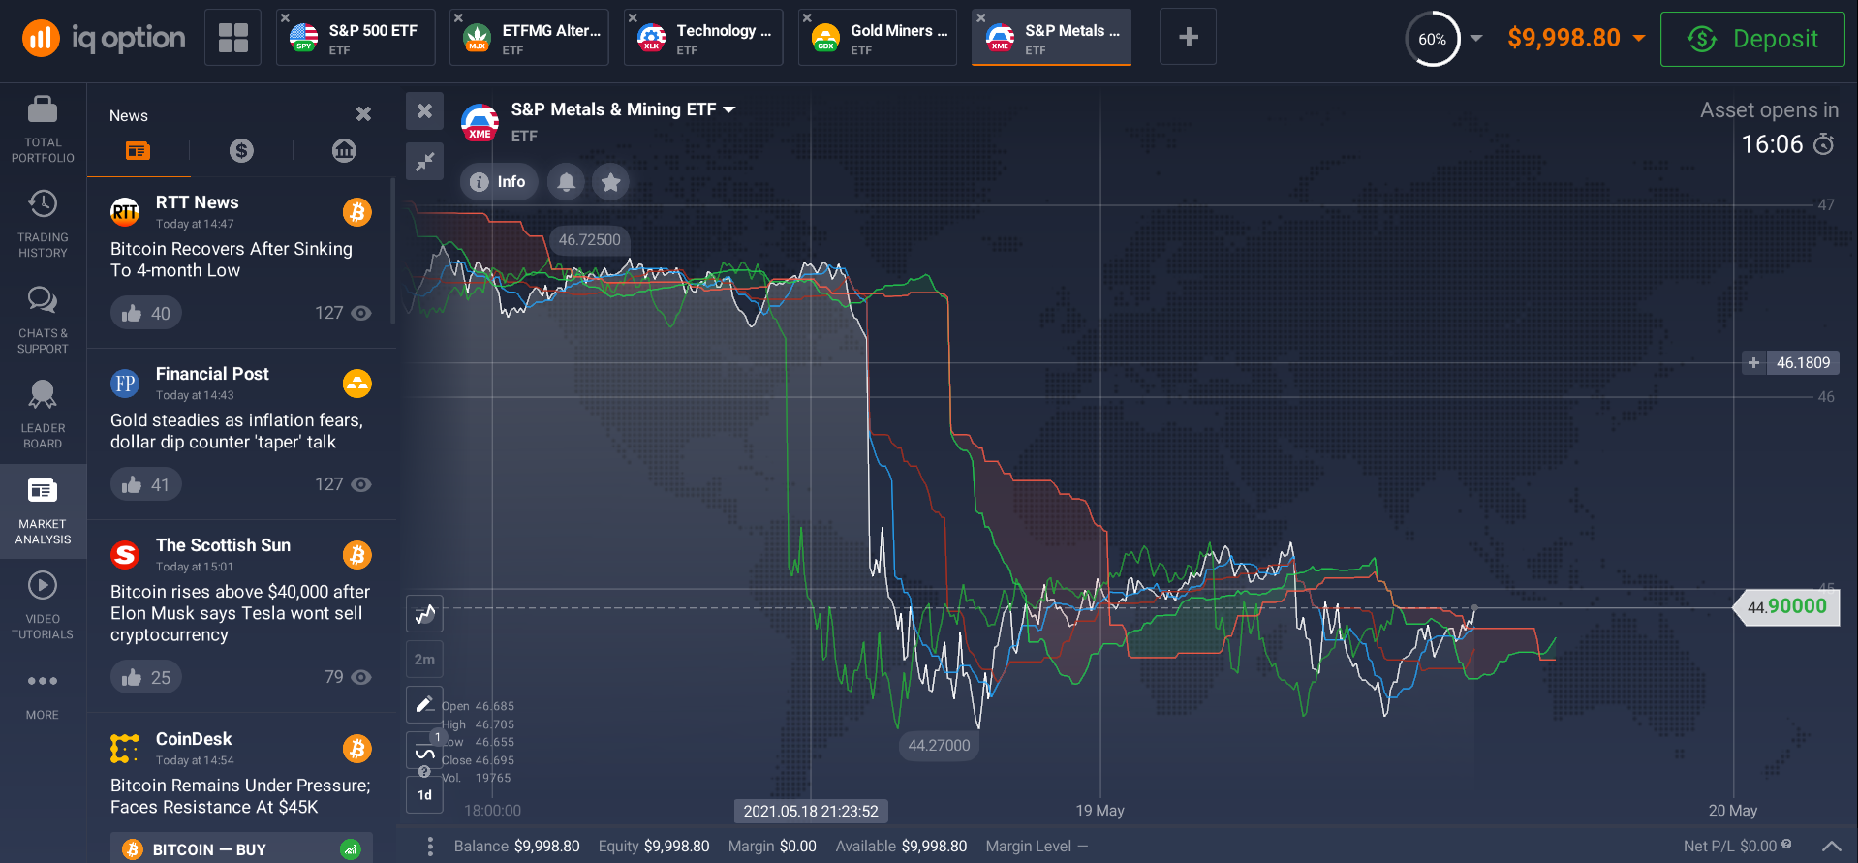The height and width of the screenshot is (863, 1858).
Task: Change time scale 1d button
Action: pyautogui.click(x=424, y=795)
